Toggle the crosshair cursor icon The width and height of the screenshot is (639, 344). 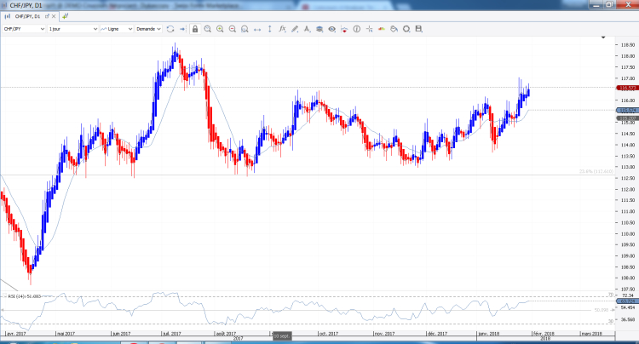tap(369, 29)
